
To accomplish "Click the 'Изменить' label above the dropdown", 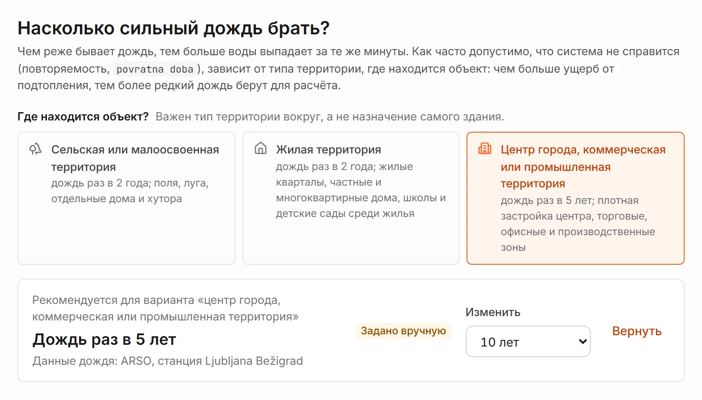I will (493, 312).
